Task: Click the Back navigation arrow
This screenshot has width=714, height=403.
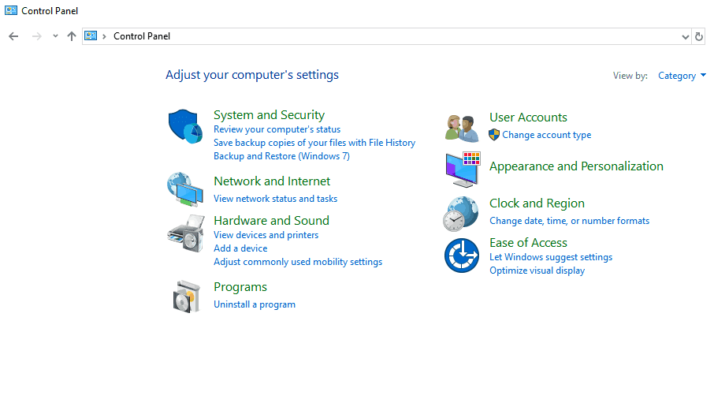Action: coord(13,36)
